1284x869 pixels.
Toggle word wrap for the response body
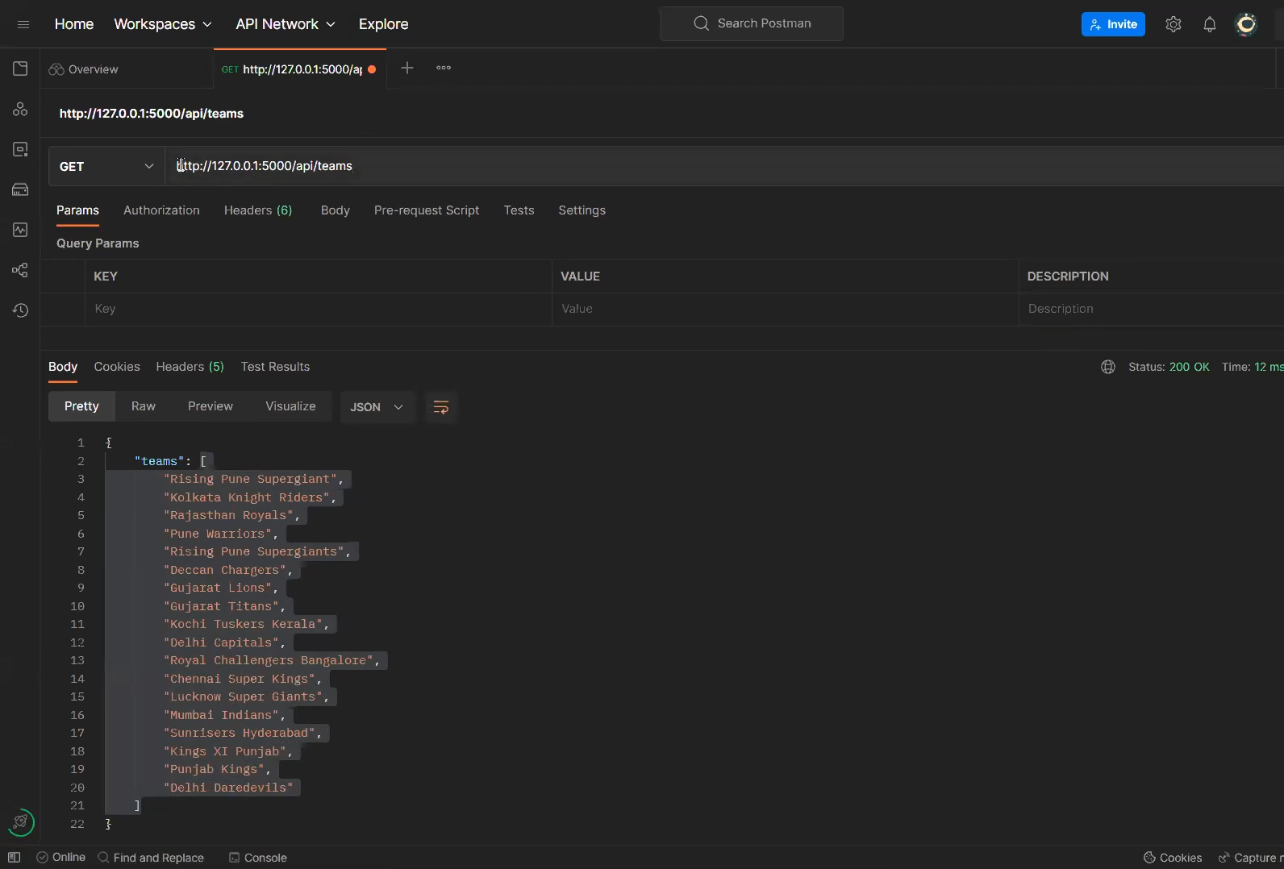[441, 407]
